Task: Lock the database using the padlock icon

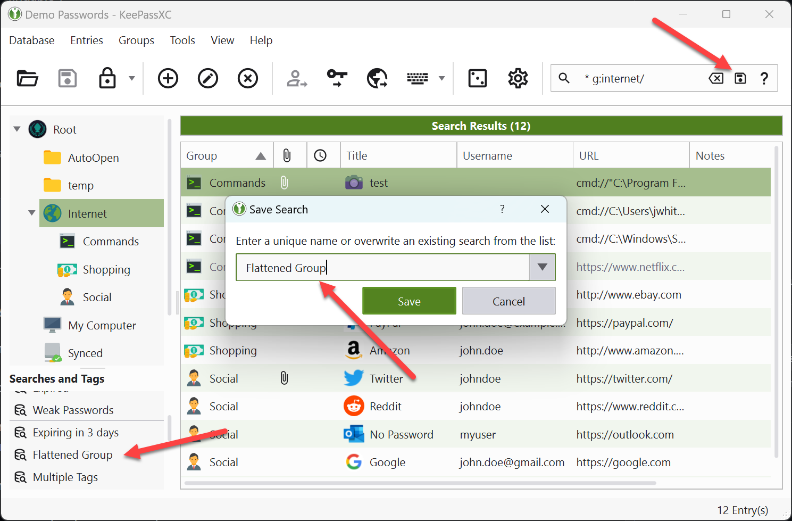Action: point(107,78)
